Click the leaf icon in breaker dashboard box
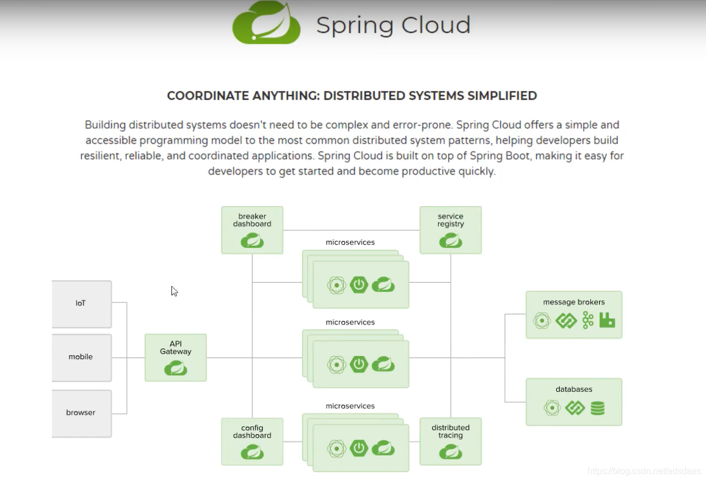Screen dimensions: 706x481 252,241
